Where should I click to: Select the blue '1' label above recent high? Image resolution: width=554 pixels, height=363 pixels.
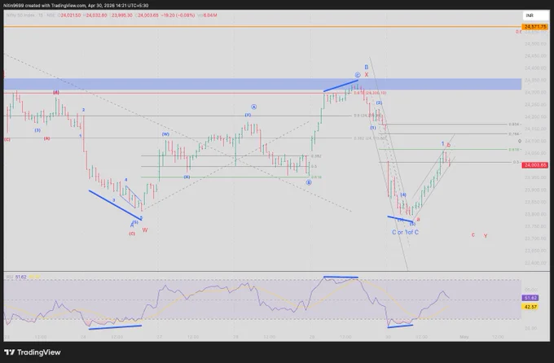pyautogui.click(x=442, y=144)
